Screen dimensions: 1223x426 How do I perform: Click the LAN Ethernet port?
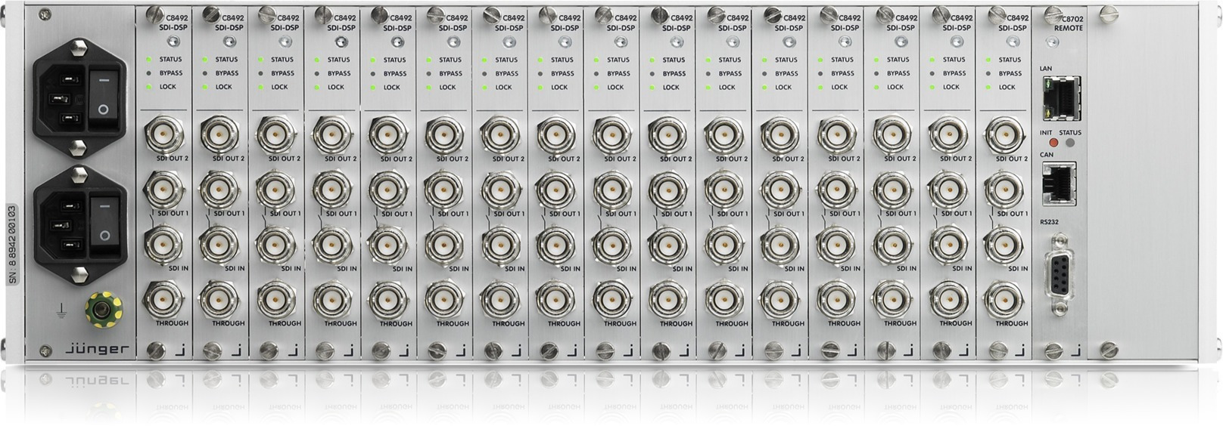click(x=1060, y=98)
